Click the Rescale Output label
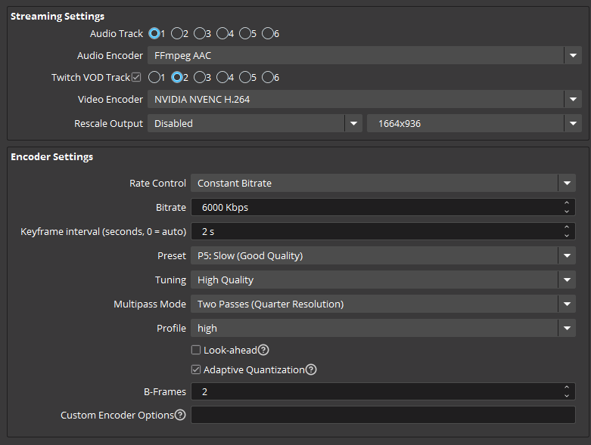 click(x=108, y=123)
